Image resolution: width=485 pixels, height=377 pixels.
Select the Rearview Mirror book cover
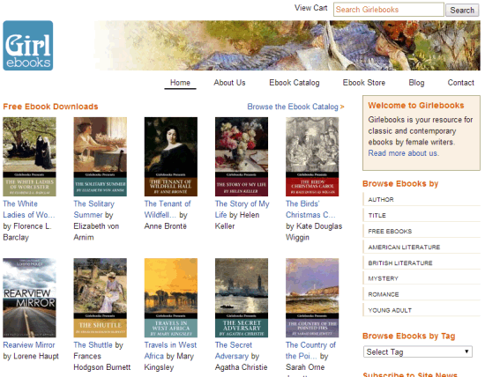click(x=29, y=298)
